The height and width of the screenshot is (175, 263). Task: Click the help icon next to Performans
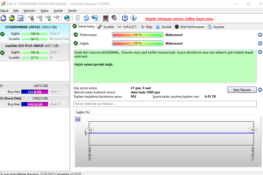pyautogui.click(x=260, y=35)
